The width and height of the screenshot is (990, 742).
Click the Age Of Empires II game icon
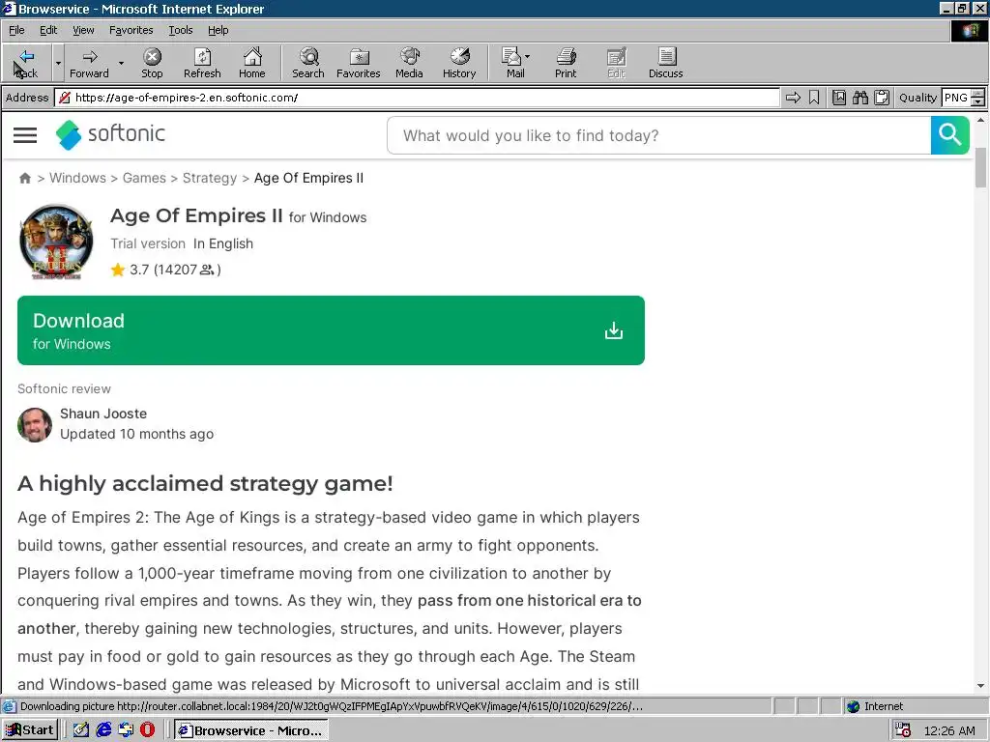(56, 242)
